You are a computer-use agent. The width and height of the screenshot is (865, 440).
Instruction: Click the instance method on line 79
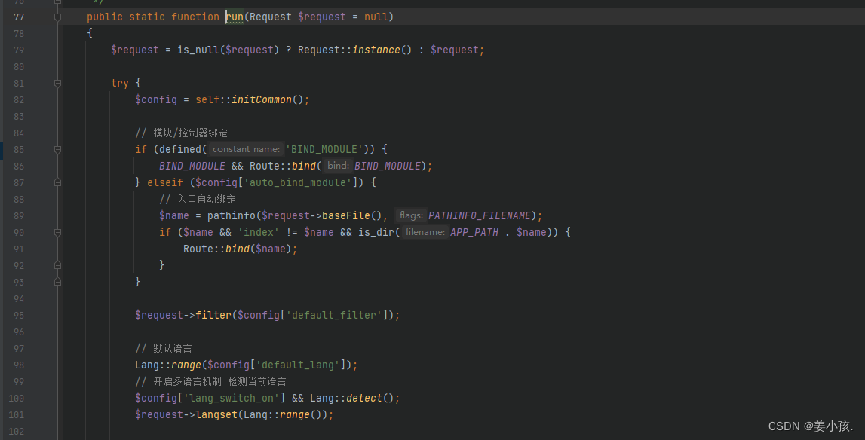(x=376, y=50)
